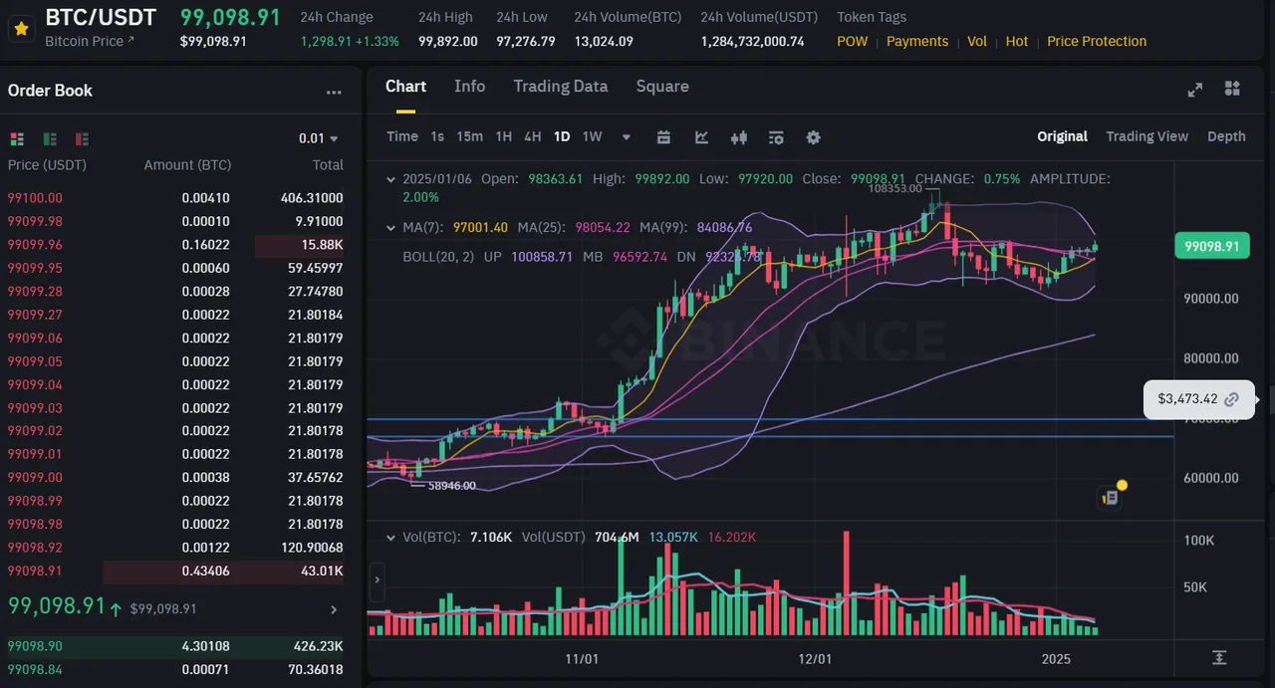Collapse the Vol(BTC) indicator row

(x=390, y=538)
